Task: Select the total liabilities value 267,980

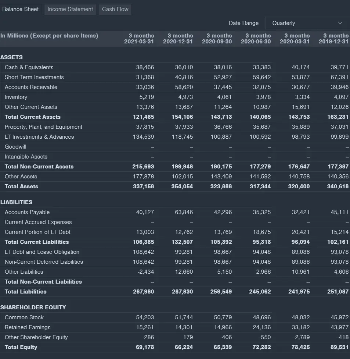Action: pos(143,292)
